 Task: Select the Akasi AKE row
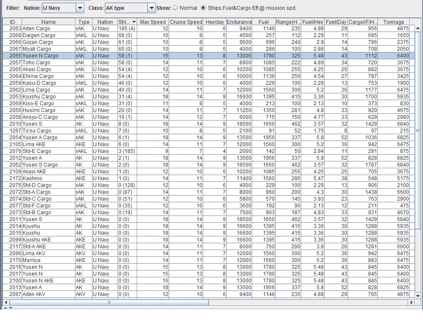(x=209, y=171)
